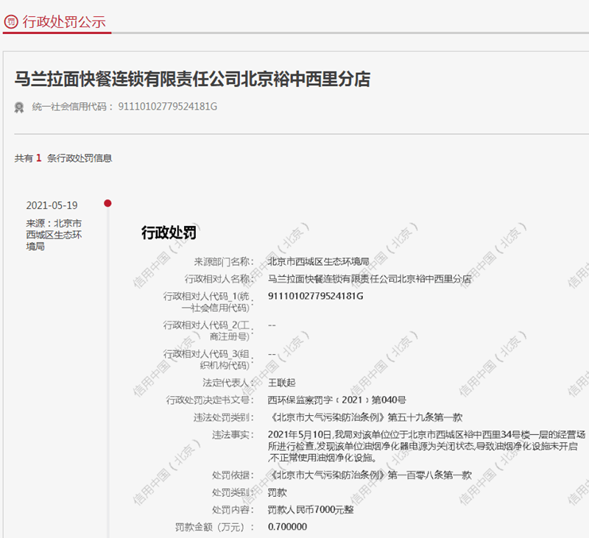Select the credit code beside the badge icon
589x538 pixels.
(168, 107)
